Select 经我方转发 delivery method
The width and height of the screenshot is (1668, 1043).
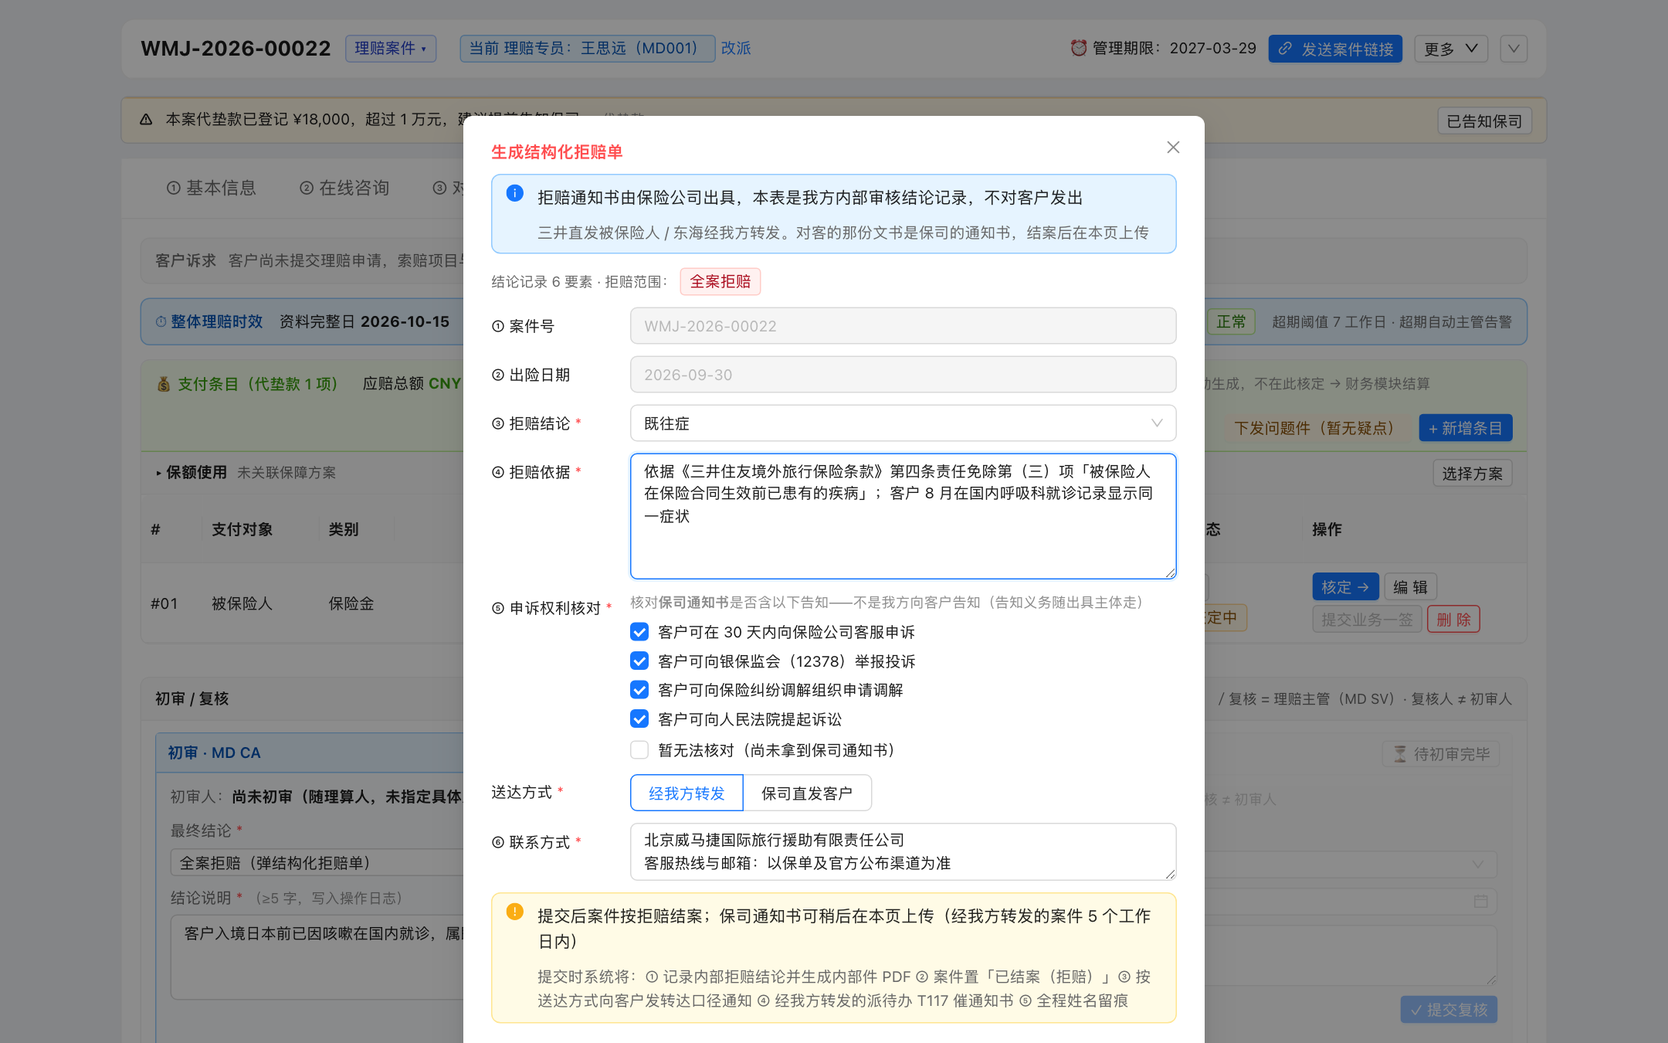coord(687,793)
